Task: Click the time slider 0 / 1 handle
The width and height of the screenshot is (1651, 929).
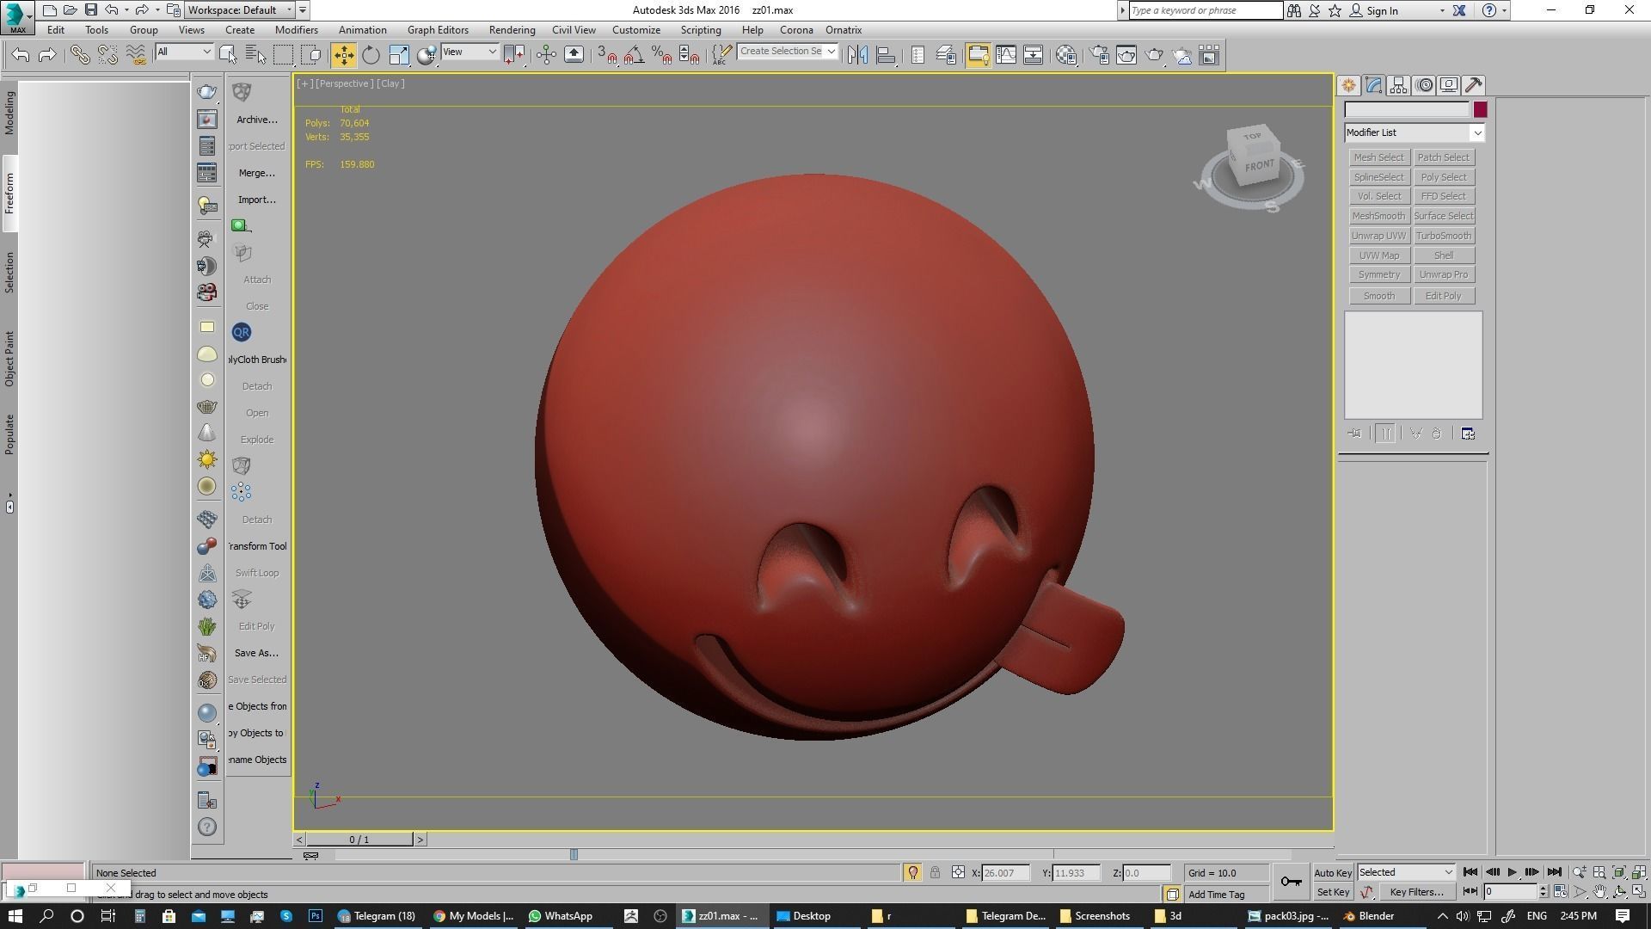Action: coord(359,840)
